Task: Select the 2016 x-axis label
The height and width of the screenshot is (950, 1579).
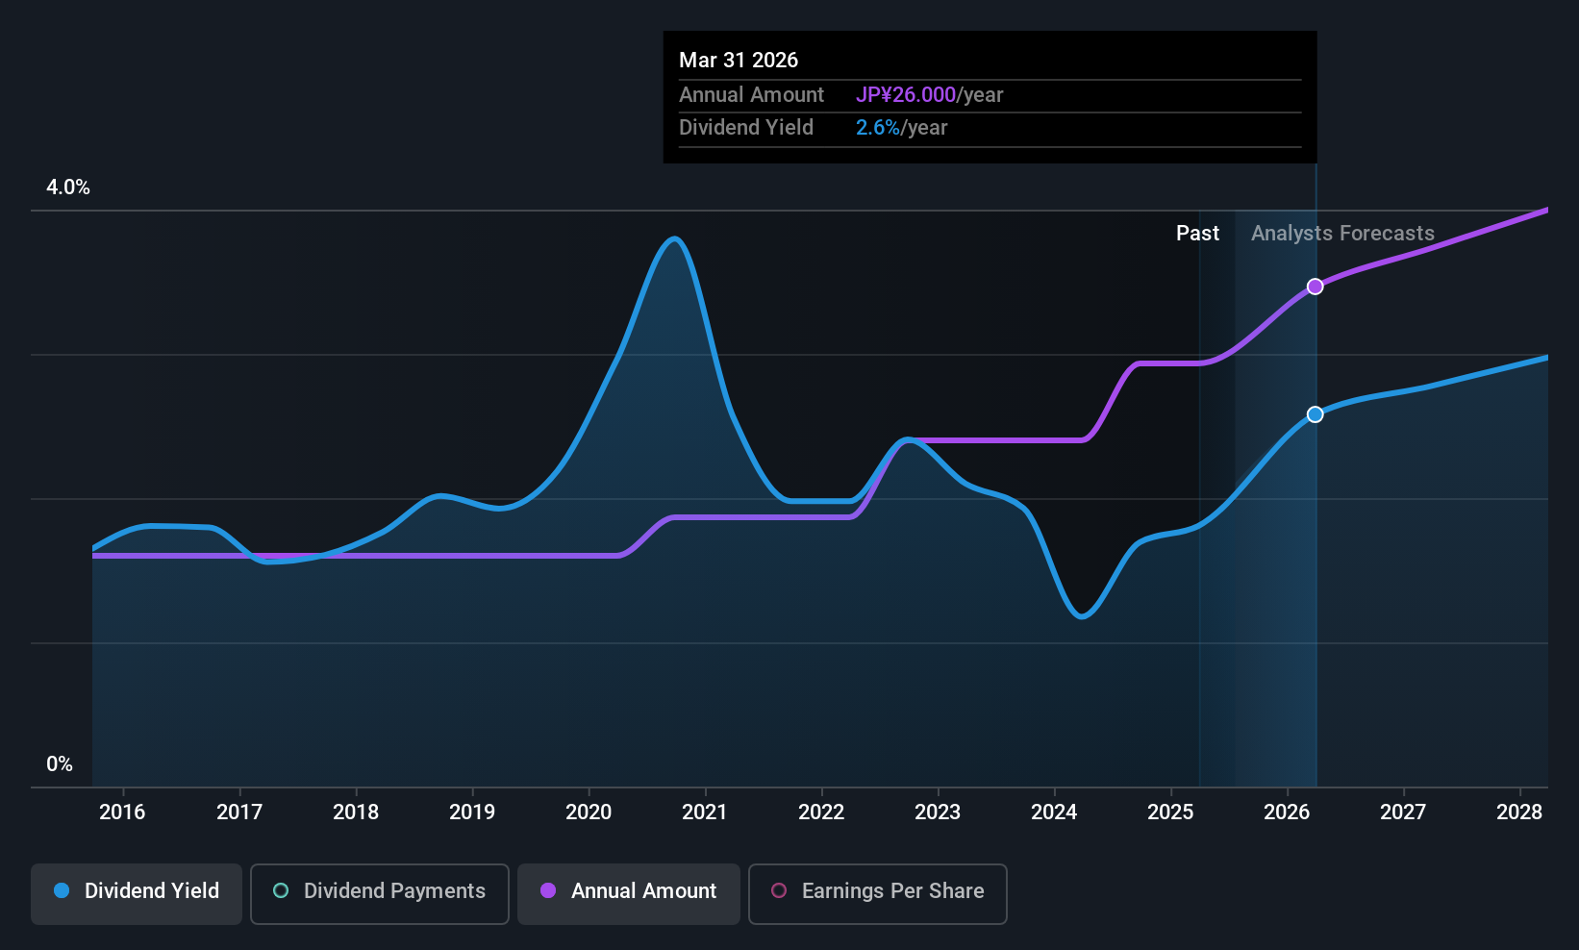Action: [122, 812]
